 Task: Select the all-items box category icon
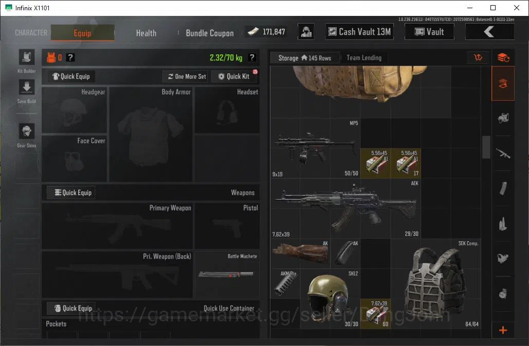[503, 84]
